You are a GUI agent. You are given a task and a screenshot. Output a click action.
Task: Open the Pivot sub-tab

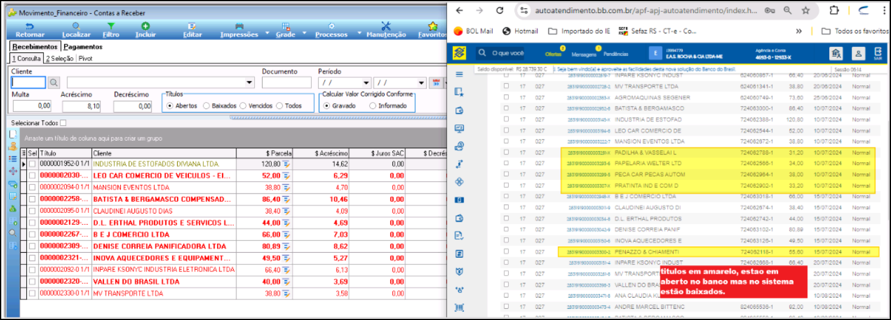pos(85,58)
